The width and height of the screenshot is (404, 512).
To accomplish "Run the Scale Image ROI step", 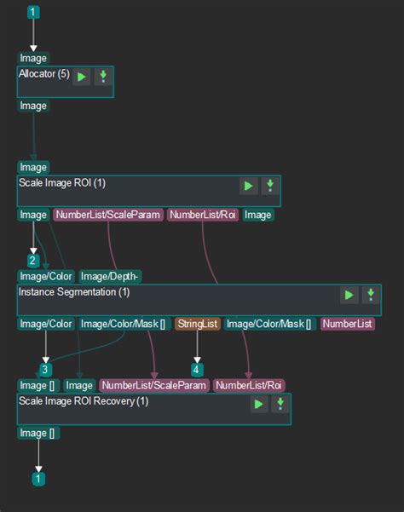I will click(x=249, y=186).
